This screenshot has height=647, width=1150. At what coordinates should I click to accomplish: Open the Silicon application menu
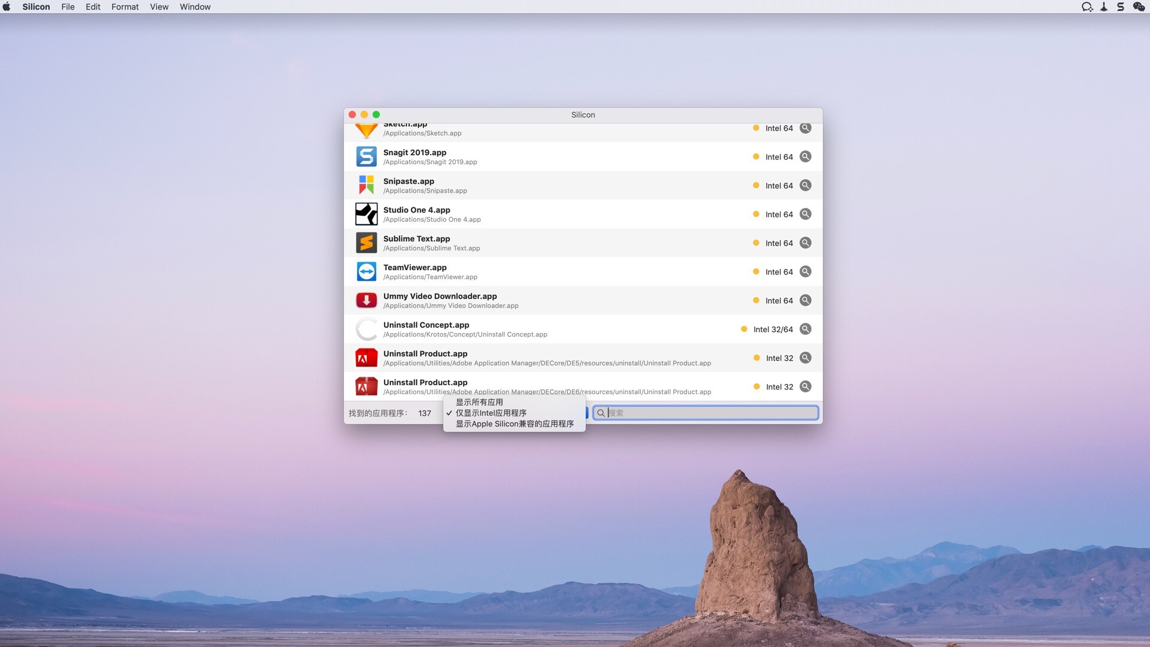tap(36, 7)
